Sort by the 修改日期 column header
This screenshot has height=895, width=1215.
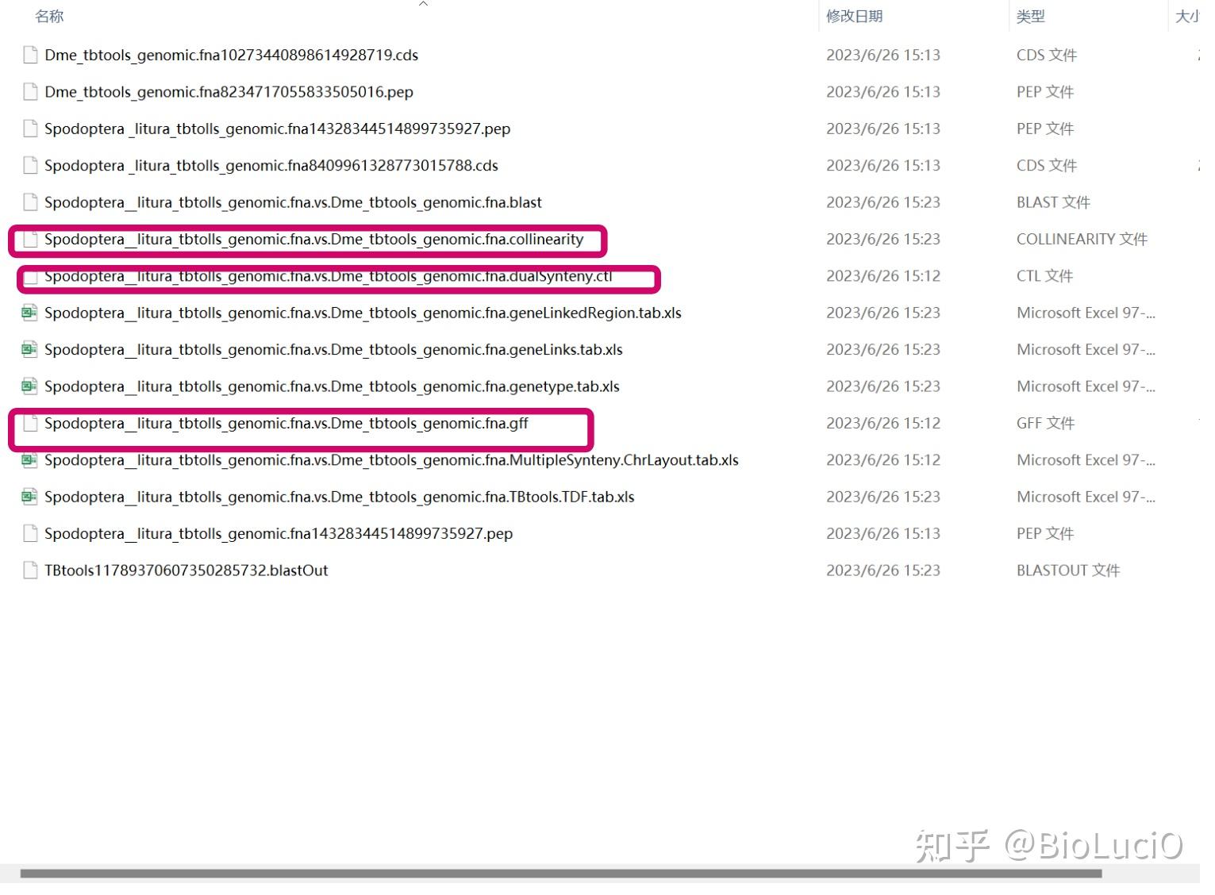[x=855, y=16]
